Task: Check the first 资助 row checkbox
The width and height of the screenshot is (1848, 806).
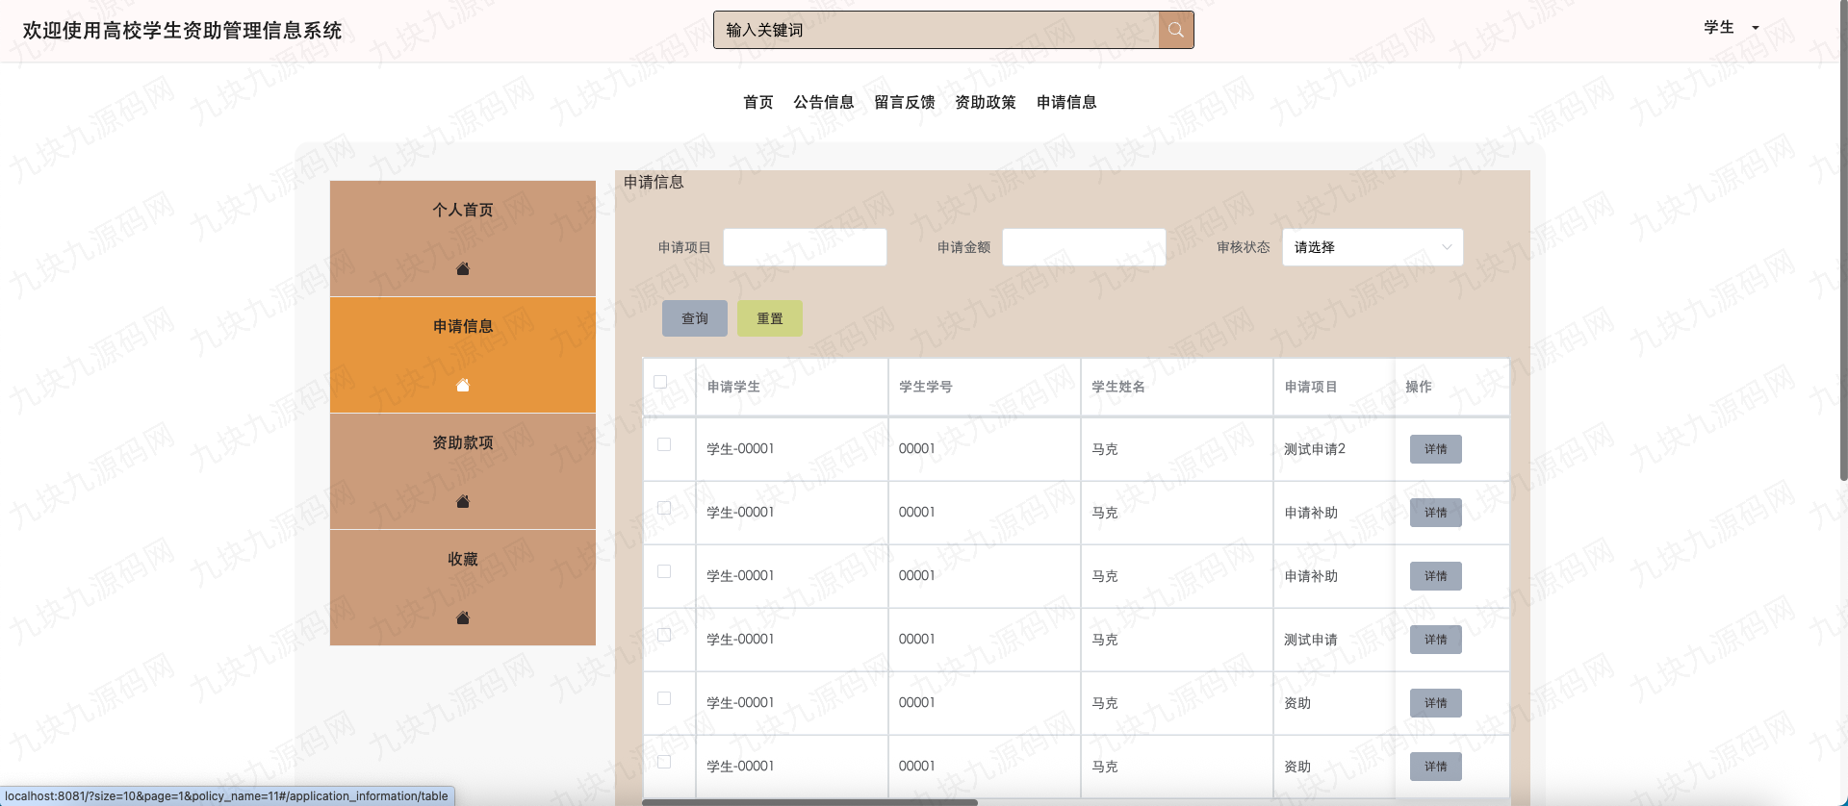Action: 664,698
